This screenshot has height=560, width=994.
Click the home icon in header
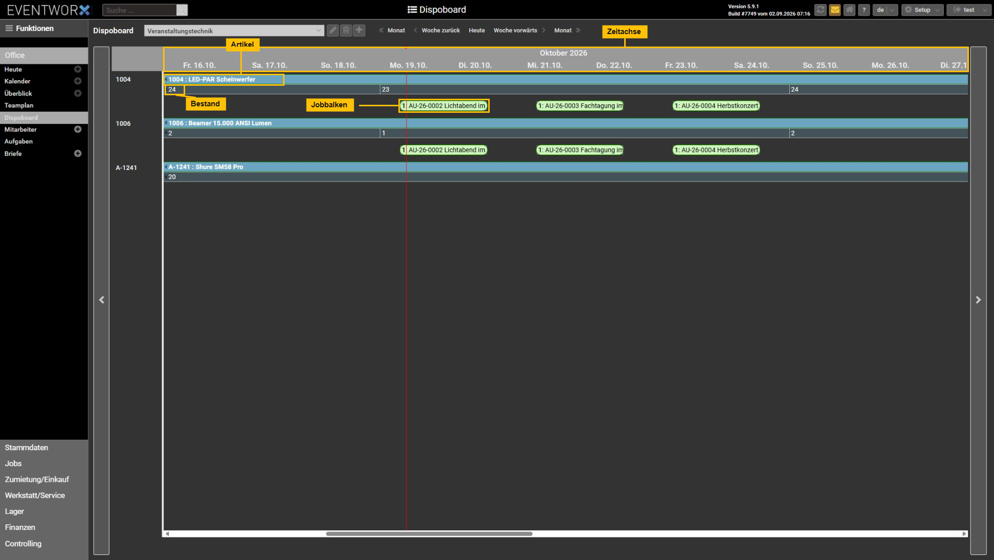coord(849,10)
